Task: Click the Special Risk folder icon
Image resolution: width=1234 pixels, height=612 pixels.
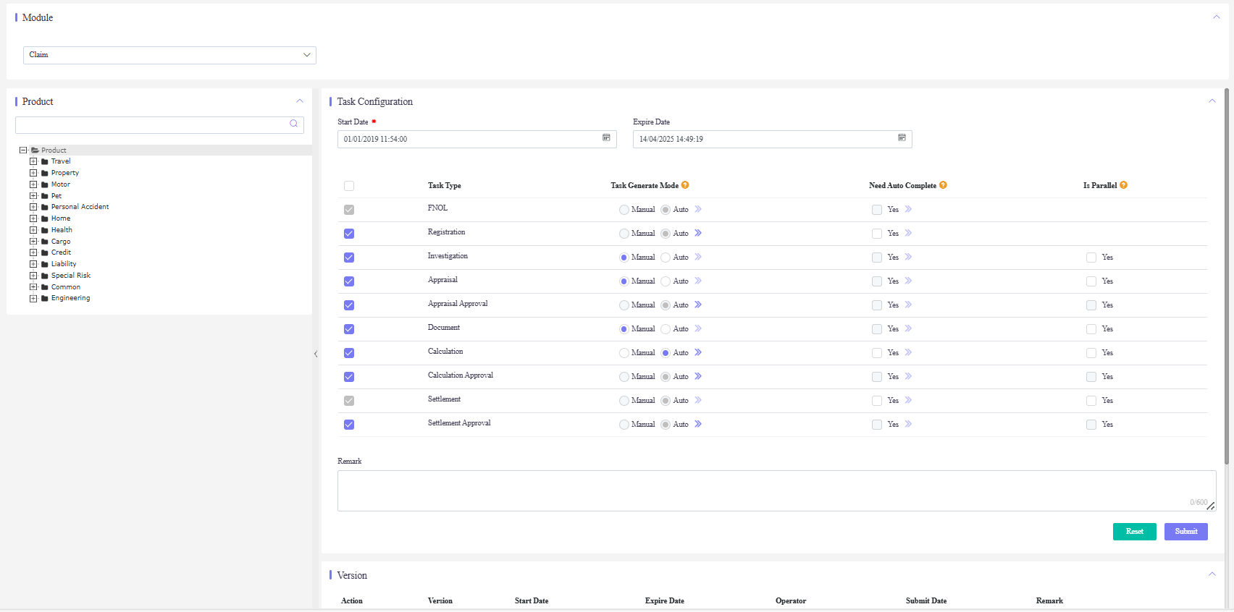Action: pyautogui.click(x=45, y=276)
